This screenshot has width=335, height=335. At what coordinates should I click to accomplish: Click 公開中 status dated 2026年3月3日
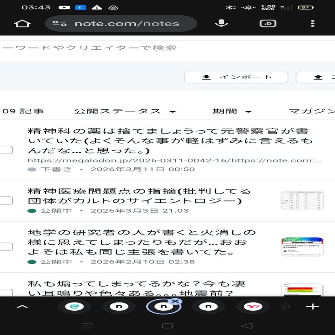coord(50,211)
